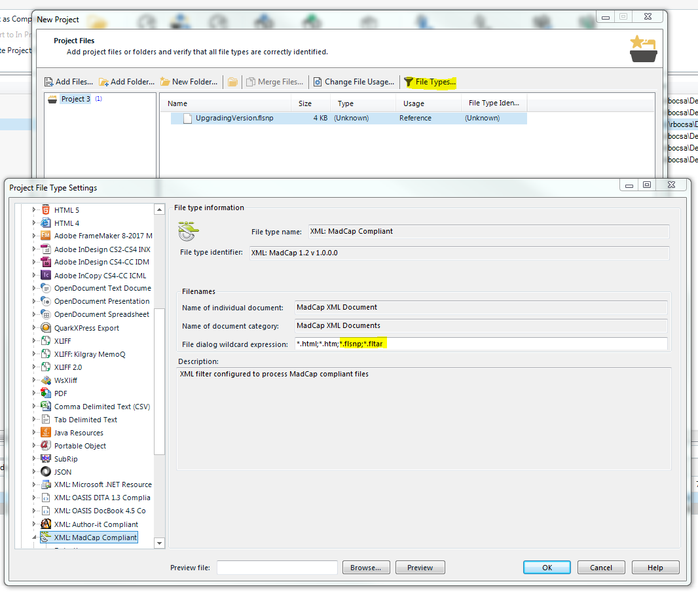This screenshot has width=698, height=601.
Task: Open Help for file type settings
Action: click(x=655, y=568)
